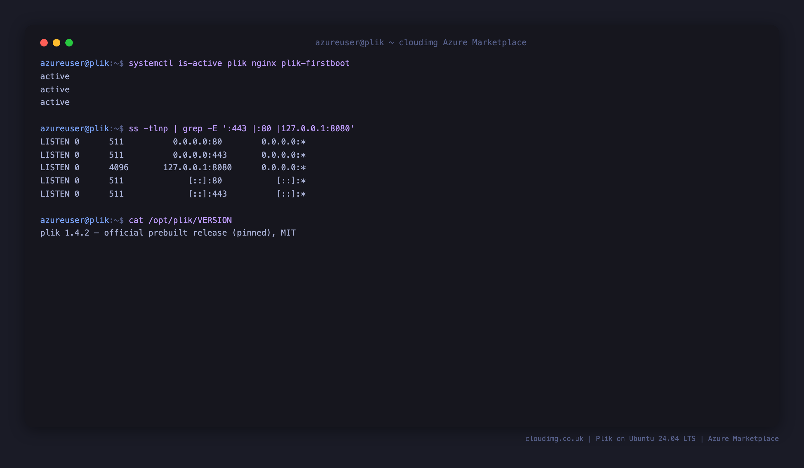Click the footer text 'cloudimg.co.uk | Plik on Ubuntu 24.04 LTS'
Screen dimensions: 804x468
point(610,439)
